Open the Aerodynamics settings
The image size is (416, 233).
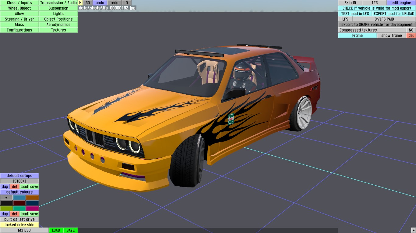tap(58, 25)
